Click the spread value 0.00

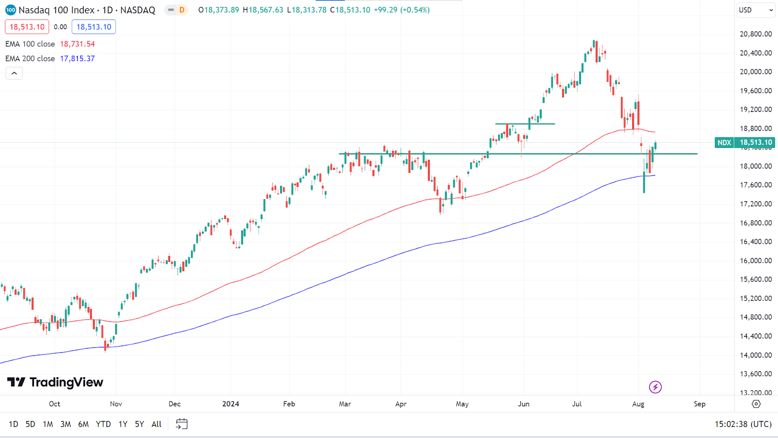click(x=60, y=27)
